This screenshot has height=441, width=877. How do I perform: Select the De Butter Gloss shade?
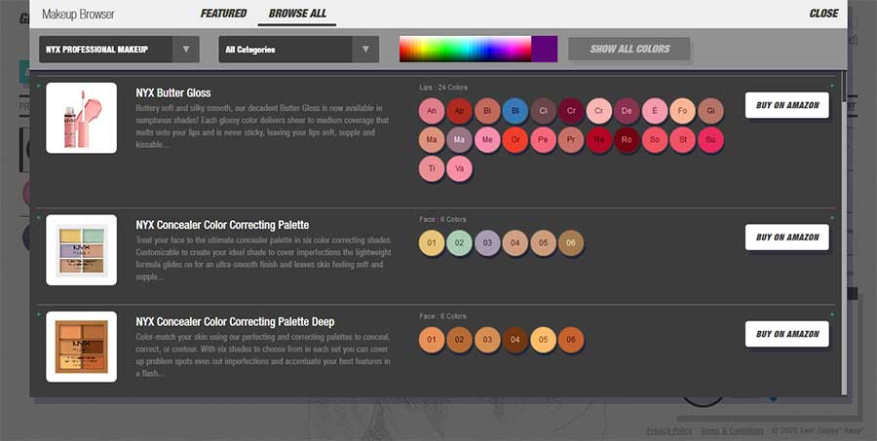627,111
